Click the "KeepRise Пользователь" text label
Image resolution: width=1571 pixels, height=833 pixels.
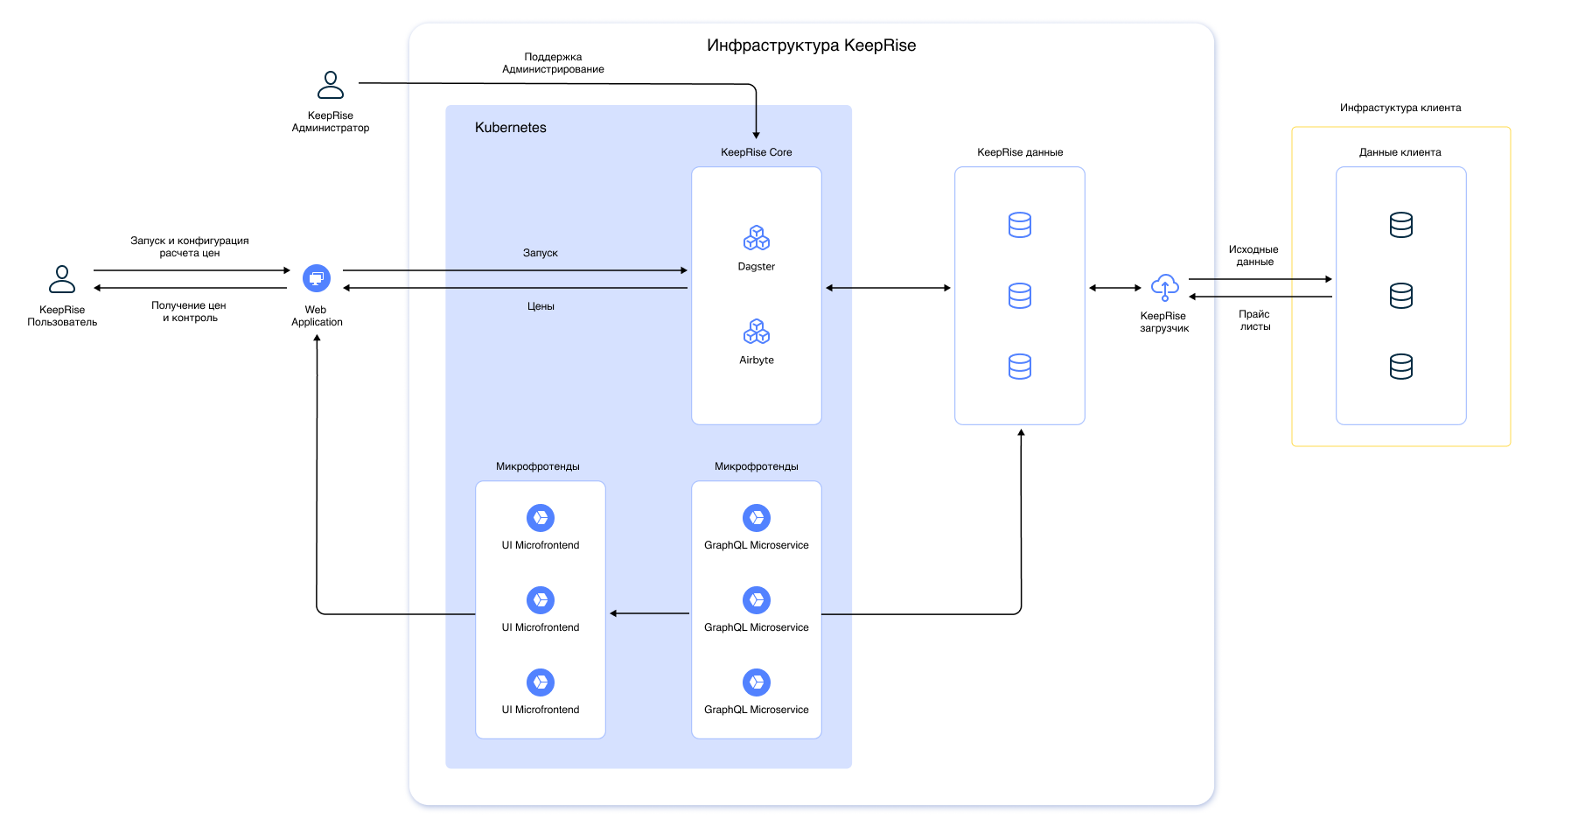62,316
